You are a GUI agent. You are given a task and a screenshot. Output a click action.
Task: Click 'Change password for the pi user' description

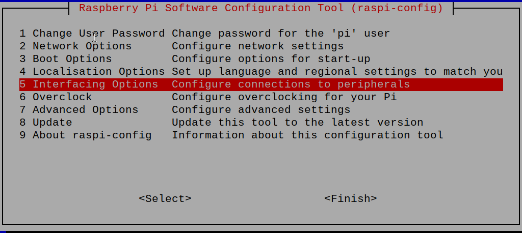[x=281, y=34]
